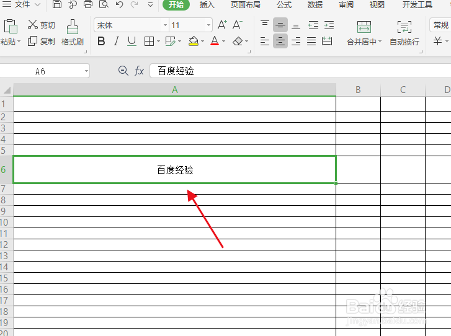451x336 pixels.
Task: Click the fx insert function icon
Action: [139, 71]
